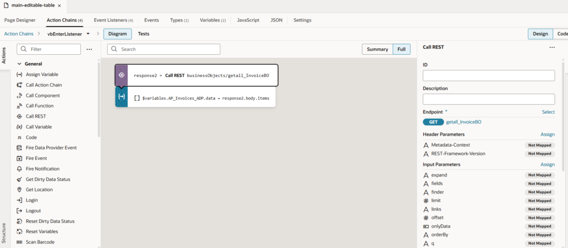Screen dimensions: 568x248
Task: Open the vbEnterListener chain dropdown
Action: (88, 34)
